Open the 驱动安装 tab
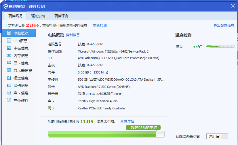238x145 pixels. pos(38,16)
